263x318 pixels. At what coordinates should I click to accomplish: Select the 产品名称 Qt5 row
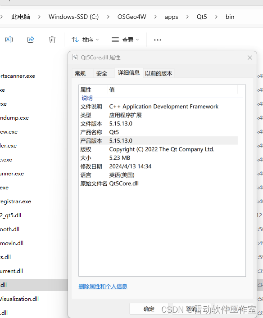(159, 132)
